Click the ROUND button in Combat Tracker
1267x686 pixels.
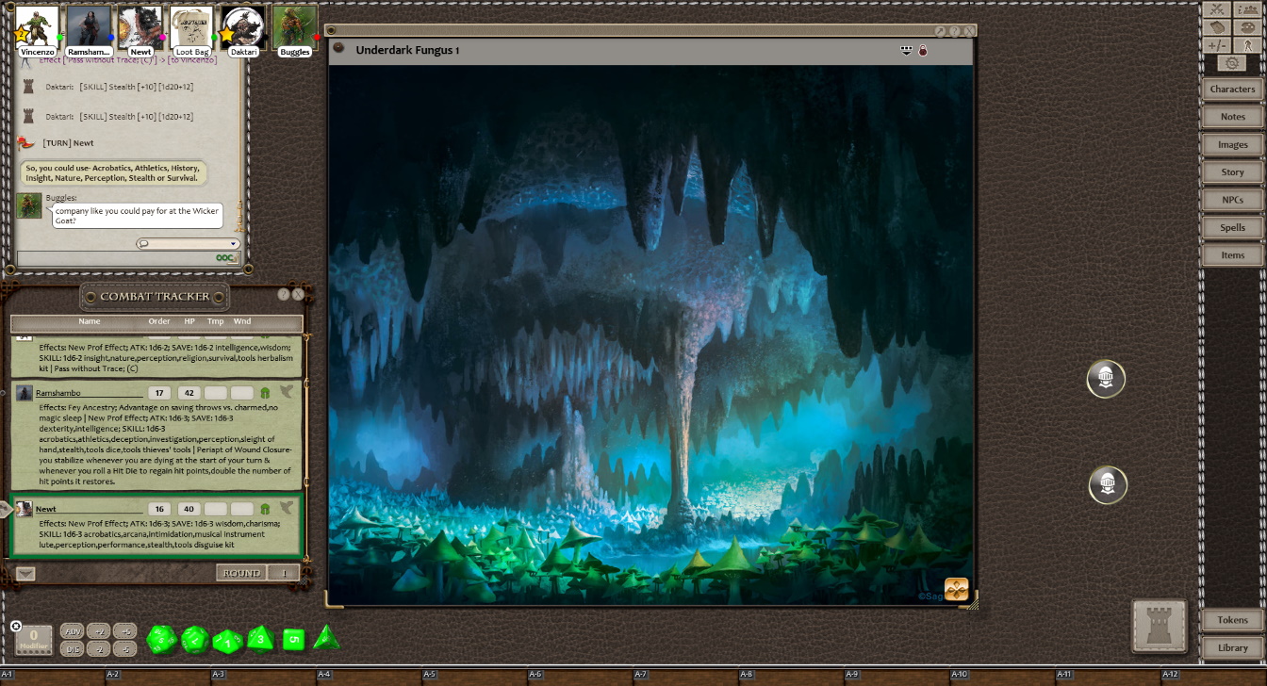[241, 573]
